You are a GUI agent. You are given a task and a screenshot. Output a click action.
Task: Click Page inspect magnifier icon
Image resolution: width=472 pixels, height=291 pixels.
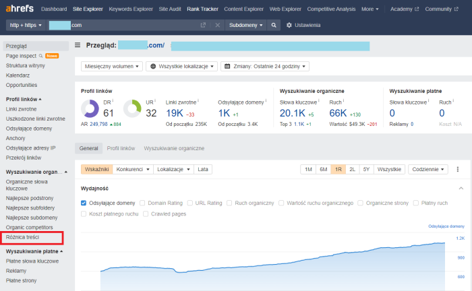40,56
